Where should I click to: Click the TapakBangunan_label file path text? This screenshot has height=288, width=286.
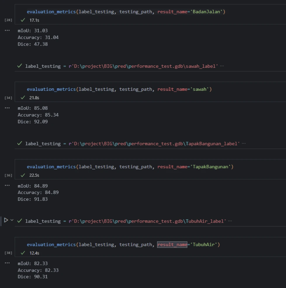pos(154,144)
